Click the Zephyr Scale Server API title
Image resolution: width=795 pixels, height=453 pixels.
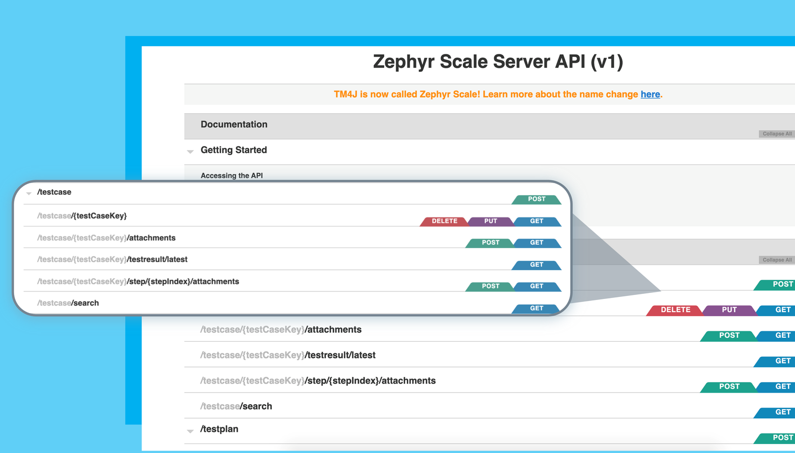498,61
